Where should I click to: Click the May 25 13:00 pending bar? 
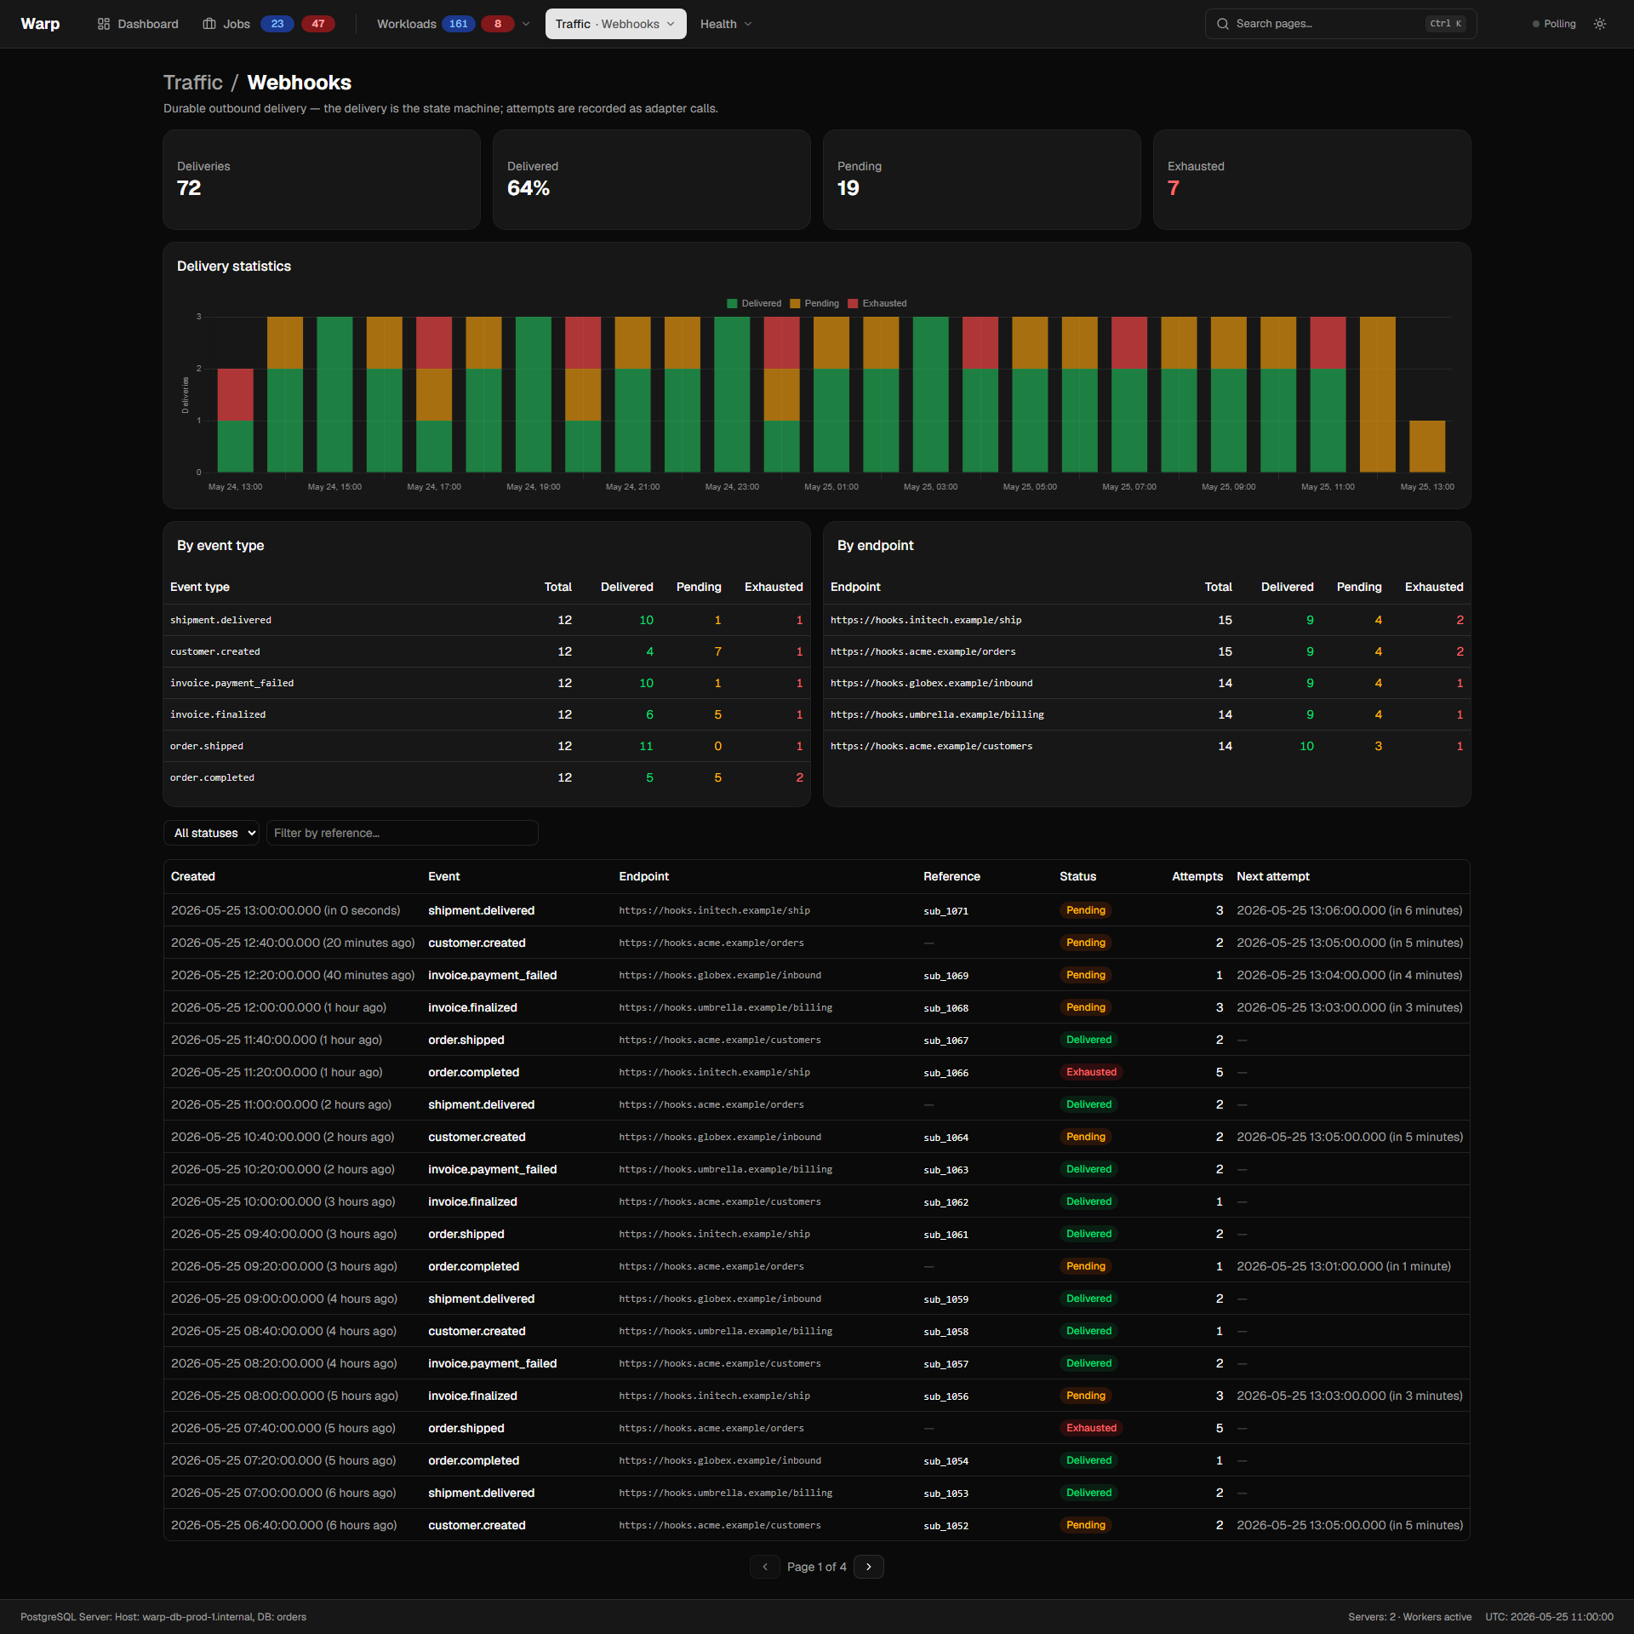pos(1427,446)
